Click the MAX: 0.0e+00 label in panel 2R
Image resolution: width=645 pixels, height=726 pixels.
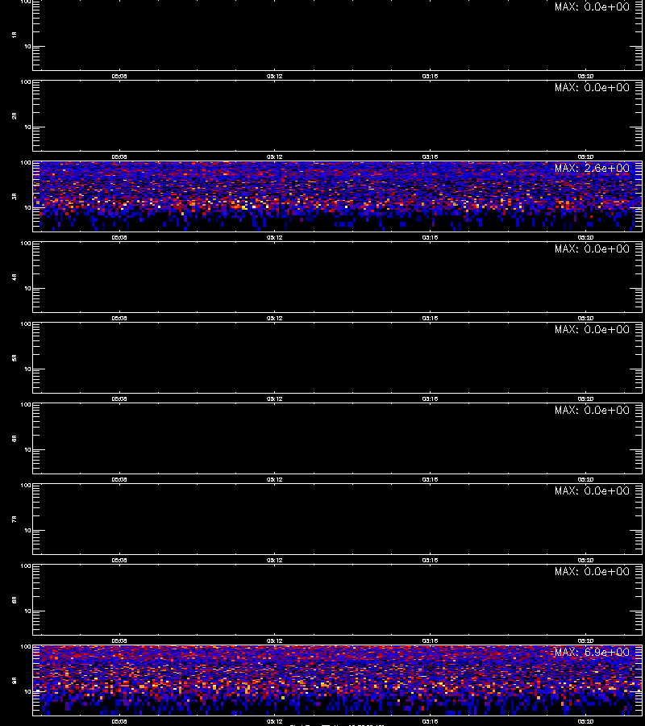[x=592, y=87]
